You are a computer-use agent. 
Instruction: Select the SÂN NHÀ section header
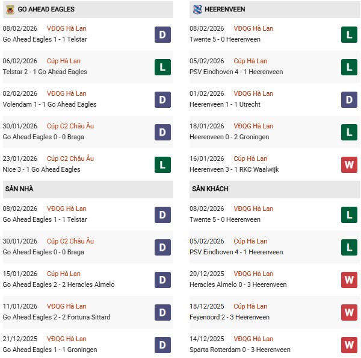point(19,189)
